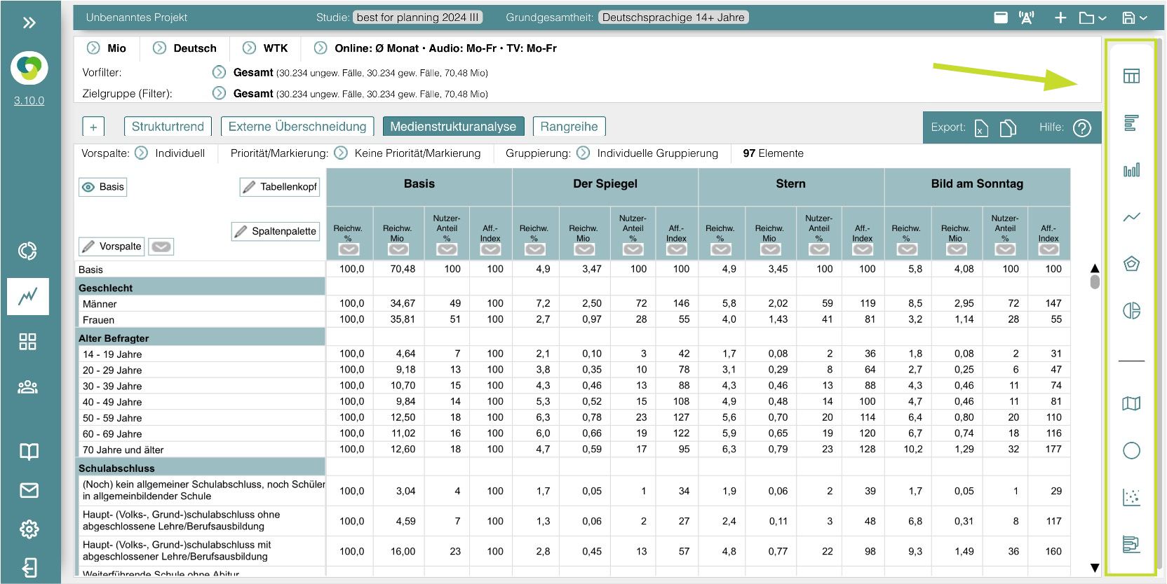Screen dimensions: 1167x584
Task: Open the map visualization
Action: [x=1131, y=403]
